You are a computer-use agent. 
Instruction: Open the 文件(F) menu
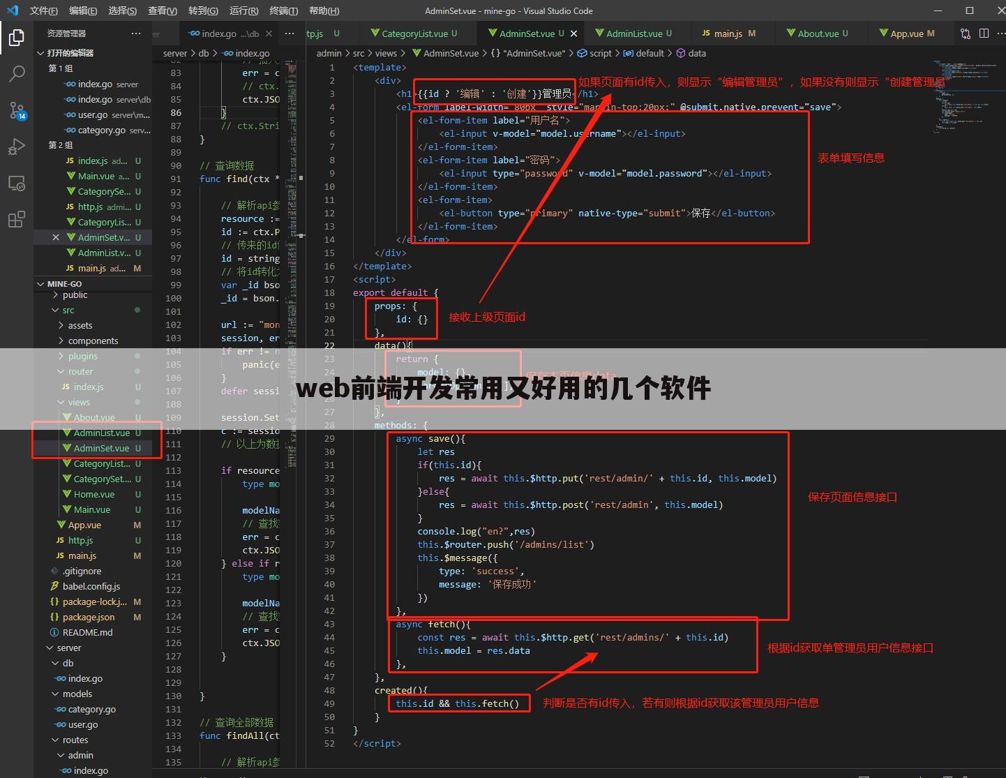pos(43,10)
